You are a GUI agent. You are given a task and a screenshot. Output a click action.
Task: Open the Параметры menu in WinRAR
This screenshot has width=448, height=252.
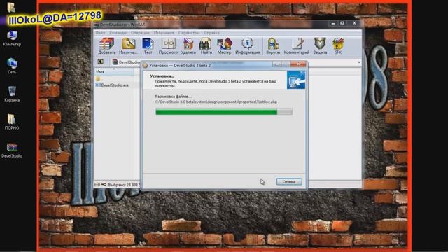click(x=189, y=33)
